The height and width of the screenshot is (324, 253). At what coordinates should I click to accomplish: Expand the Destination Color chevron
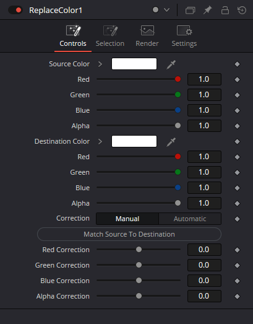pos(100,141)
